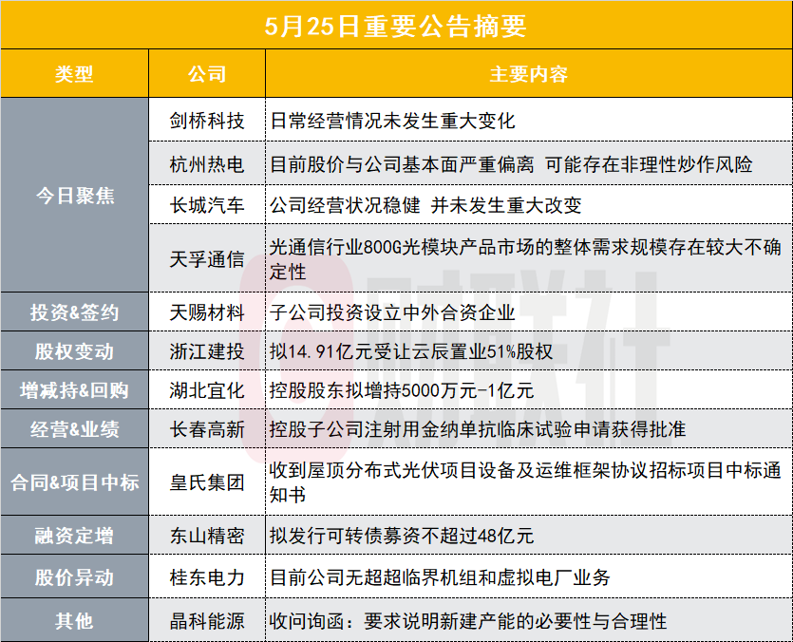Select company name 湖北宜化
The width and height of the screenshot is (793, 642).
coord(207,390)
